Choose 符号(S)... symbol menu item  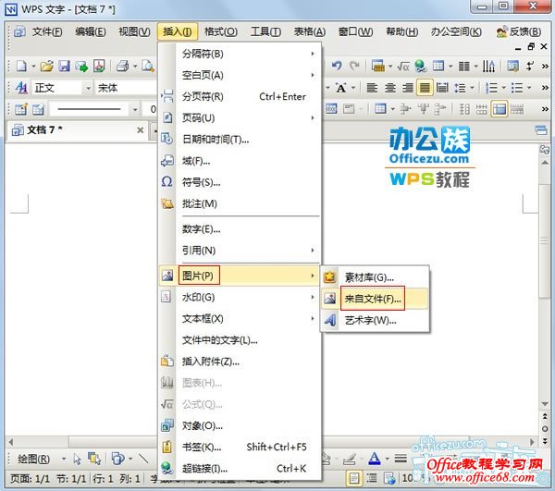[x=240, y=182]
